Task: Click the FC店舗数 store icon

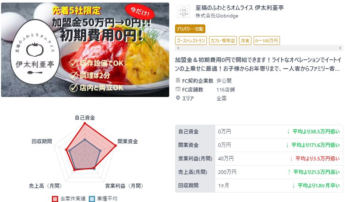Action: (178, 89)
